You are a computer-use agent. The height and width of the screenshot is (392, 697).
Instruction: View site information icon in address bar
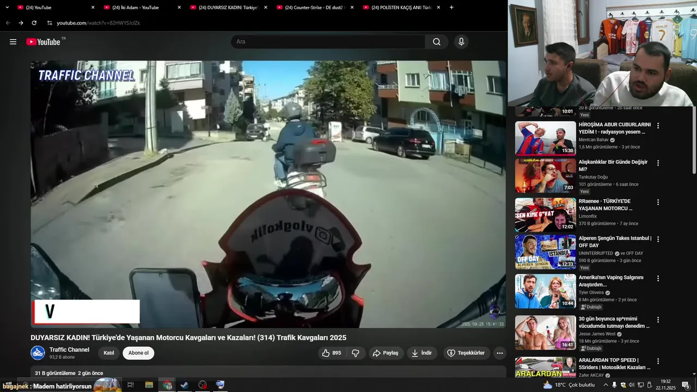(50, 23)
